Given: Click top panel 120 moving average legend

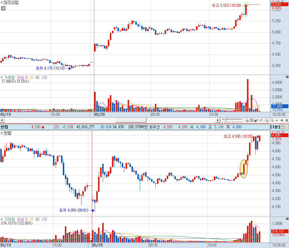Looking at the screenshot, I should tap(44, 77).
